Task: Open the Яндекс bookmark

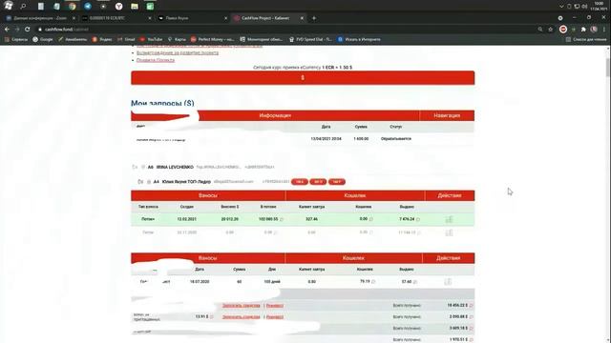Action: [102, 39]
